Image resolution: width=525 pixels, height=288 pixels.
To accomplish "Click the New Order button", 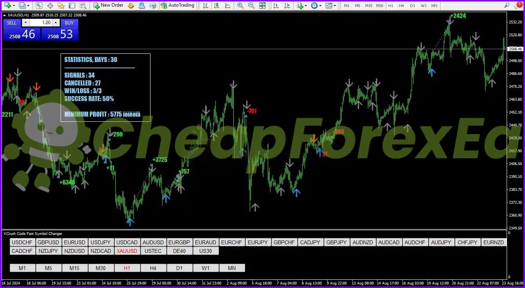I will point(108,5).
